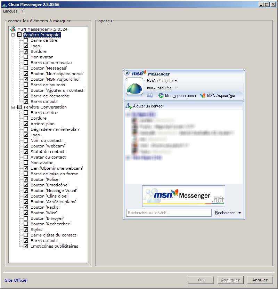The image size is (278, 289).
Task: Uncheck Bouton 'Mon espace perso'
Action: click(x=26, y=73)
